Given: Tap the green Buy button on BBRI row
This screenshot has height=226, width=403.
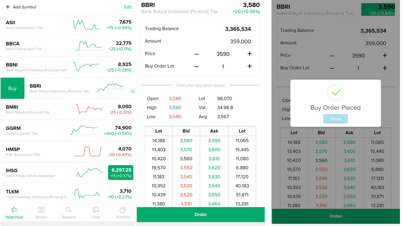Looking at the screenshot, I should (x=12, y=88).
